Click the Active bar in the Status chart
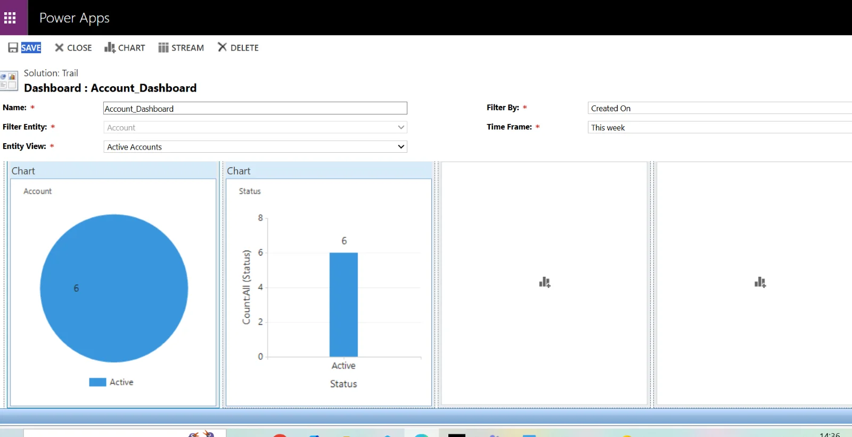The image size is (852, 437). (343, 304)
